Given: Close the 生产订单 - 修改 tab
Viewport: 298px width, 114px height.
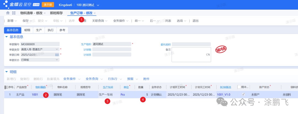Looking at the screenshot, I should click(x=95, y=13).
